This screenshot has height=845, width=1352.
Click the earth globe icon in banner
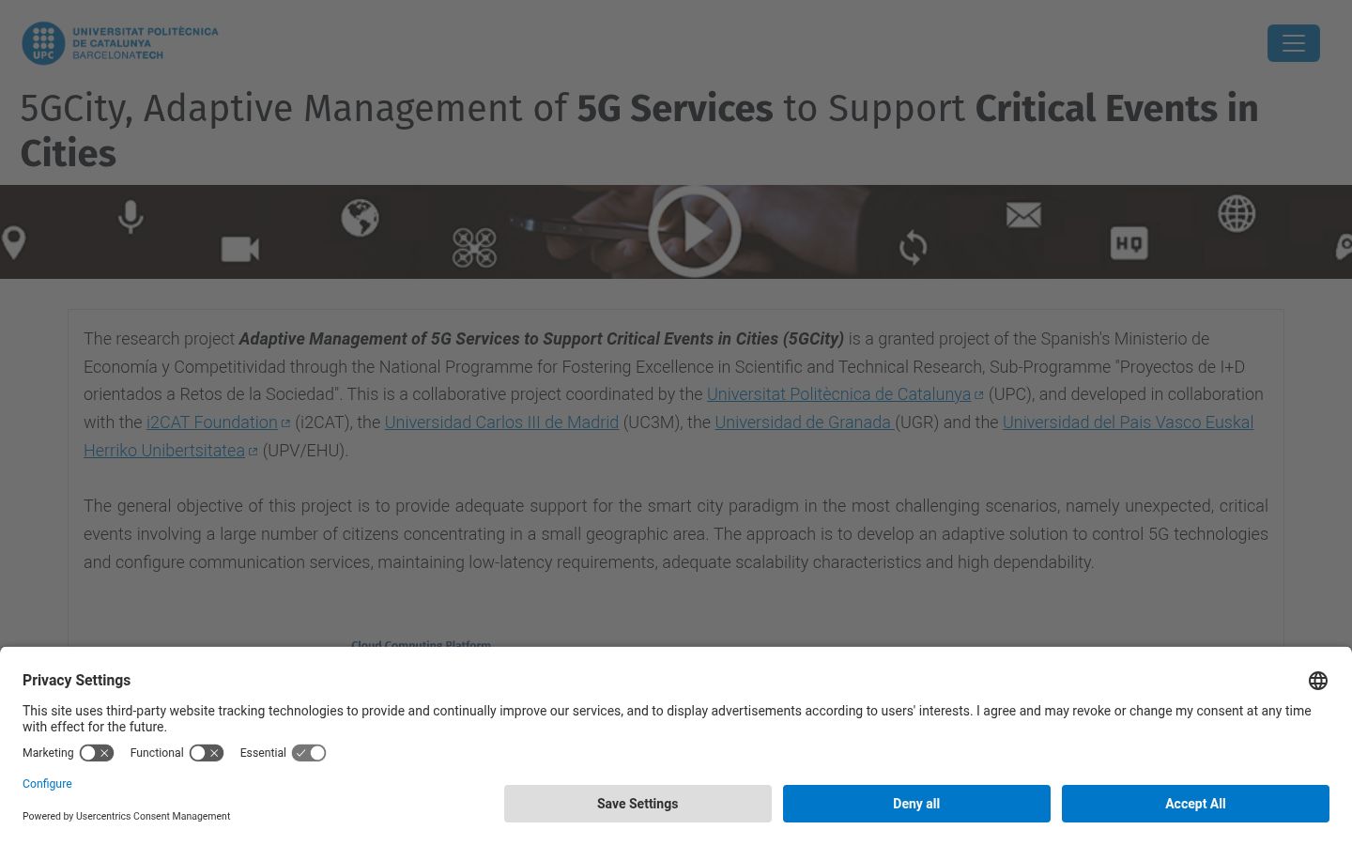pos(360,218)
